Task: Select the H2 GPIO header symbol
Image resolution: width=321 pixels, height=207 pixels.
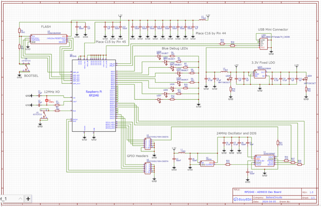Action: (x=147, y=168)
